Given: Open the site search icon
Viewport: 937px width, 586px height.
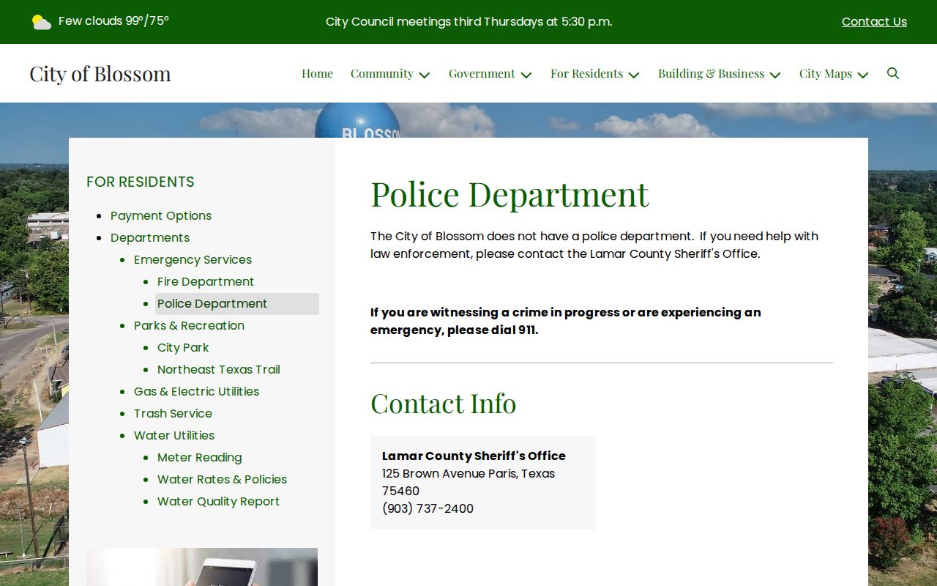Looking at the screenshot, I should pos(893,73).
